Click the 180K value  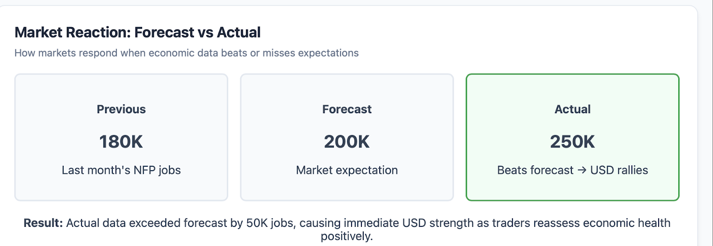[x=121, y=142]
